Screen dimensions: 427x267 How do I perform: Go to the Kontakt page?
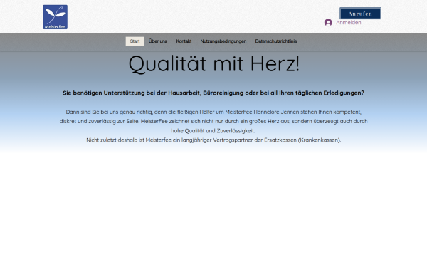(x=184, y=41)
